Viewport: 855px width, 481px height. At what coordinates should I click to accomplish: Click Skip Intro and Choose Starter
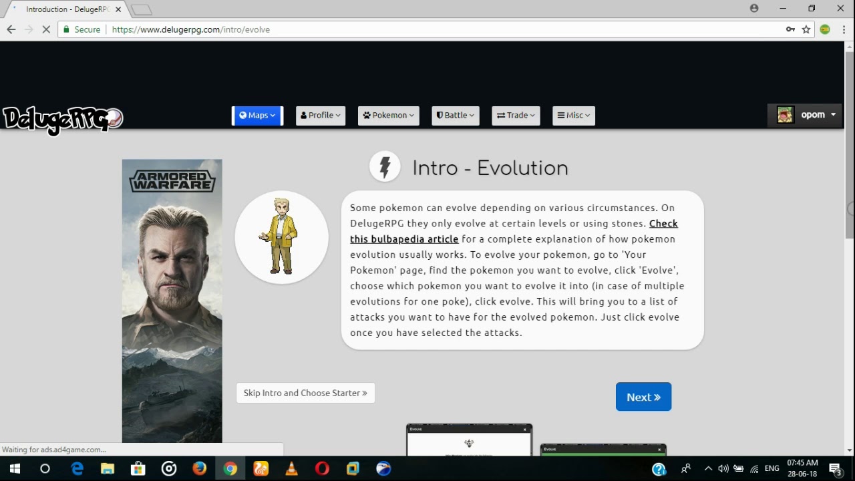[305, 393]
